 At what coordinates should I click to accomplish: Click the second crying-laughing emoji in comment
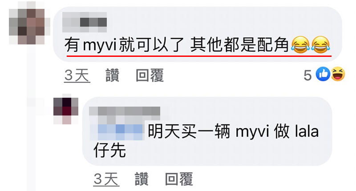click(x=320, y=45)
